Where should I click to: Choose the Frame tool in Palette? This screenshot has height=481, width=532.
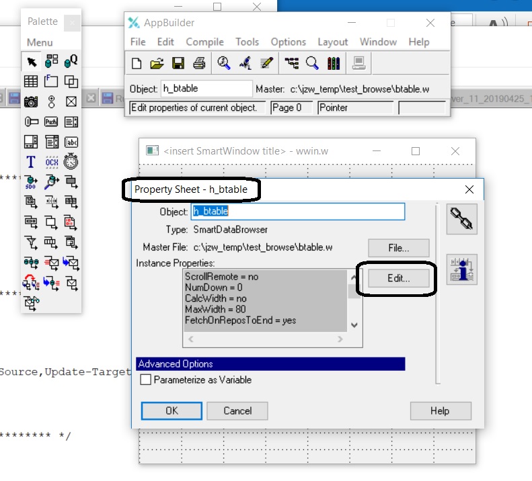point(51,82)
